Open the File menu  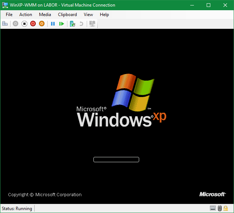[9, 15]
